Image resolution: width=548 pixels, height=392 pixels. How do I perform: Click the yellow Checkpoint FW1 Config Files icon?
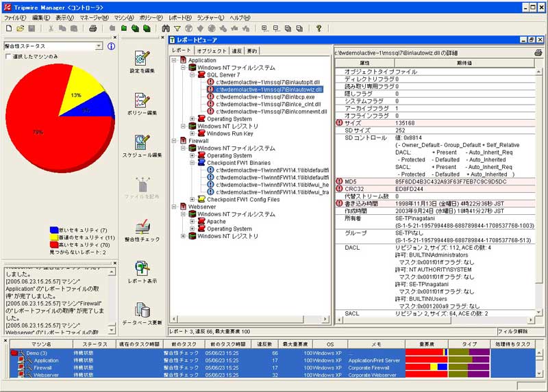[201, 199]
